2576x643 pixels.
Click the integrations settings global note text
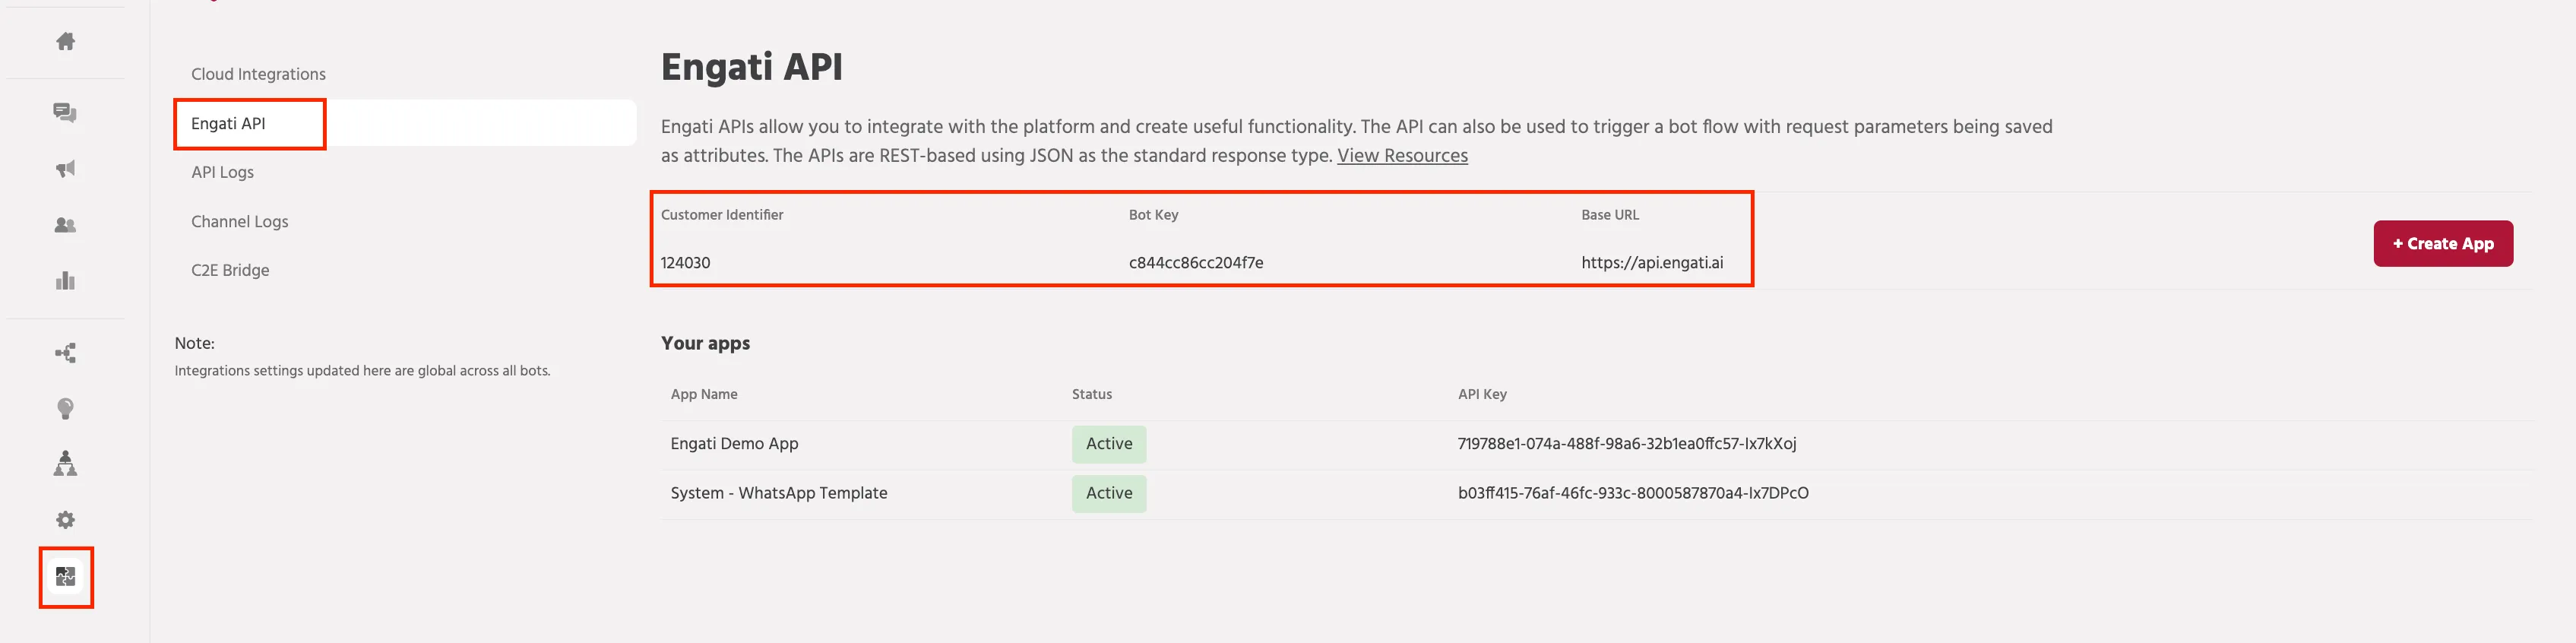pos(362,371)
